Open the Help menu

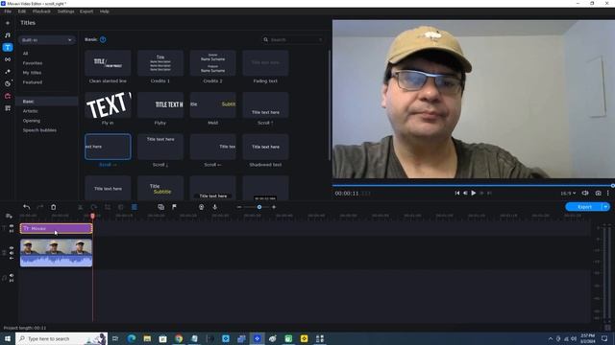(x=105, y=11)
